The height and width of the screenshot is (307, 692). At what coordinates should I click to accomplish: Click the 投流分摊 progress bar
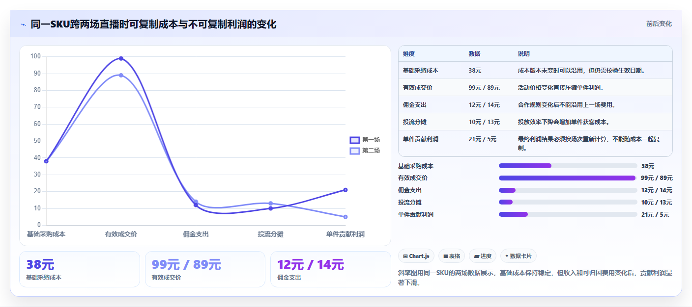coord(568,202)
